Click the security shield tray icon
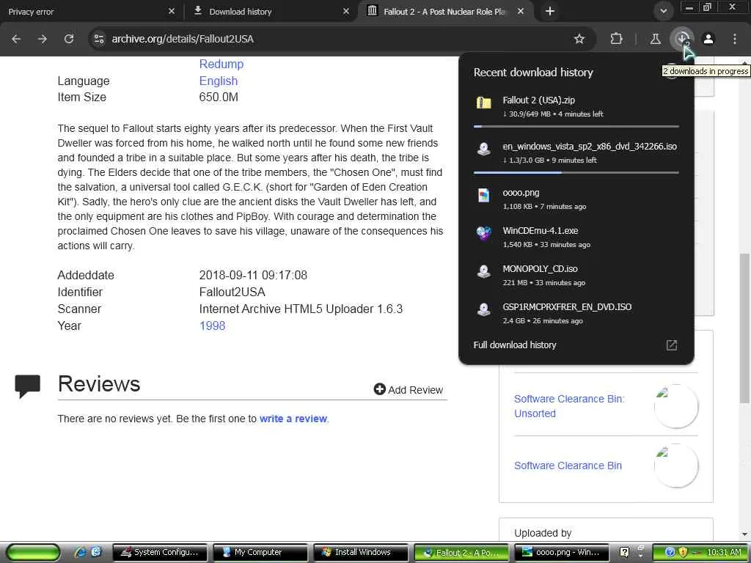This screenshot has width=751, height=563. point(684,552)
